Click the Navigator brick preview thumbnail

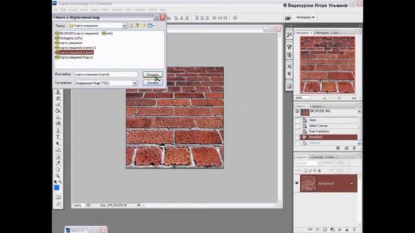[327, 65]
